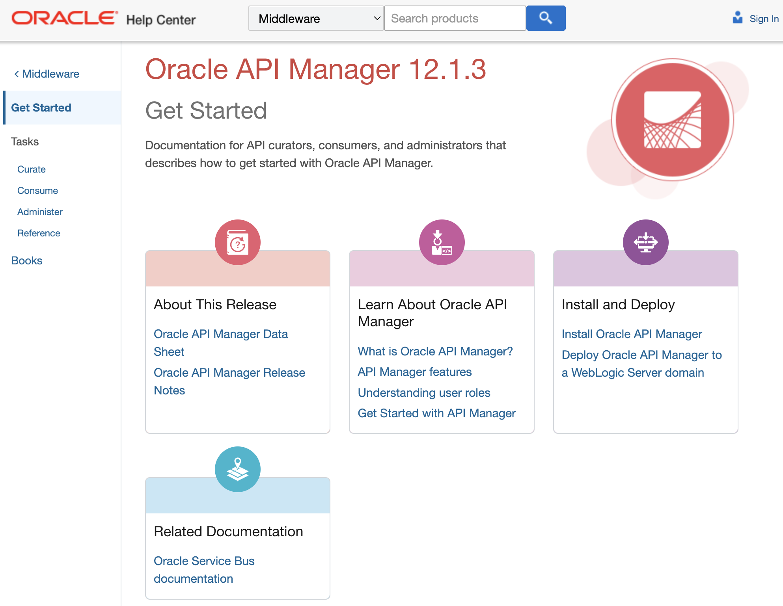Open Get Started with API Manager link
Viewport: 783px width, 606px height.
[437, 413]
